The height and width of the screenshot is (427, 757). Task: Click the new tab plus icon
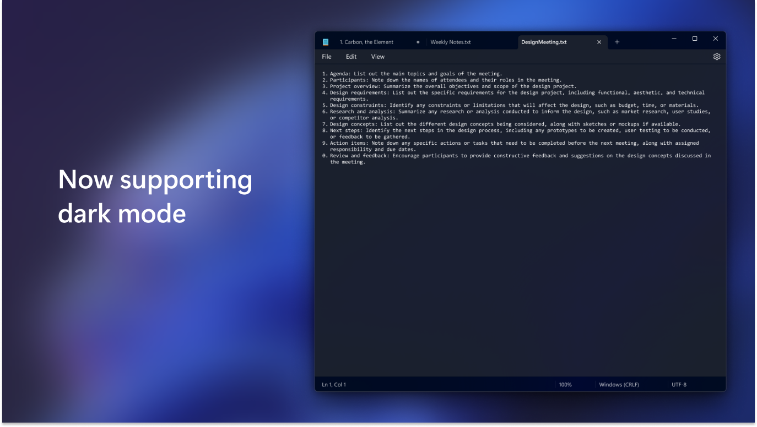pyautogui.click(x=617, y=41)
